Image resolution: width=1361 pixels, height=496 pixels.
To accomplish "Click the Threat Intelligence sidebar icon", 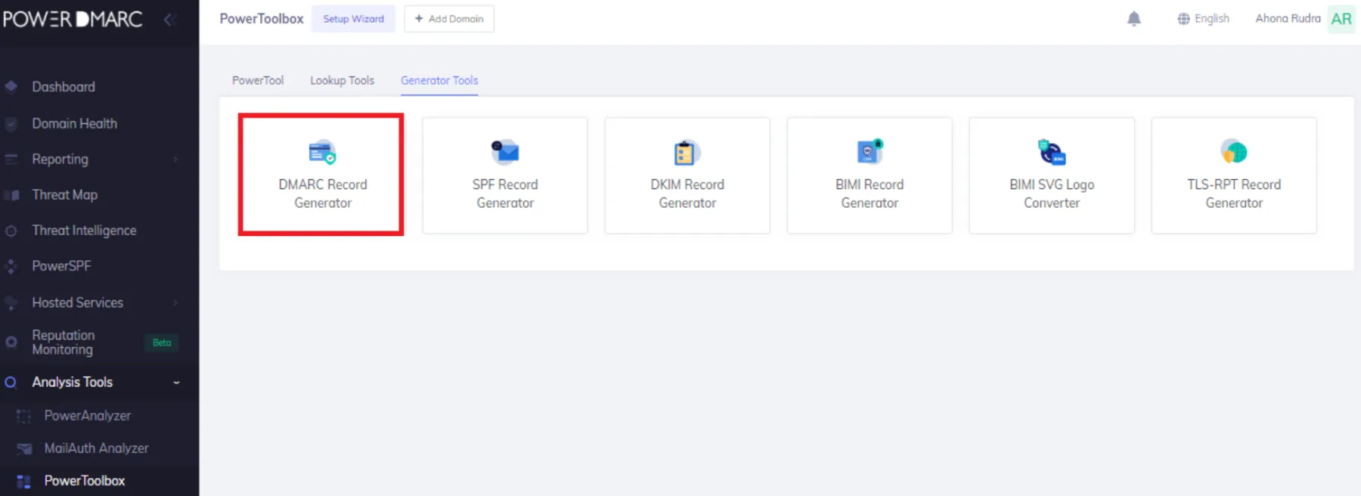I will click(x=11, y=231).
